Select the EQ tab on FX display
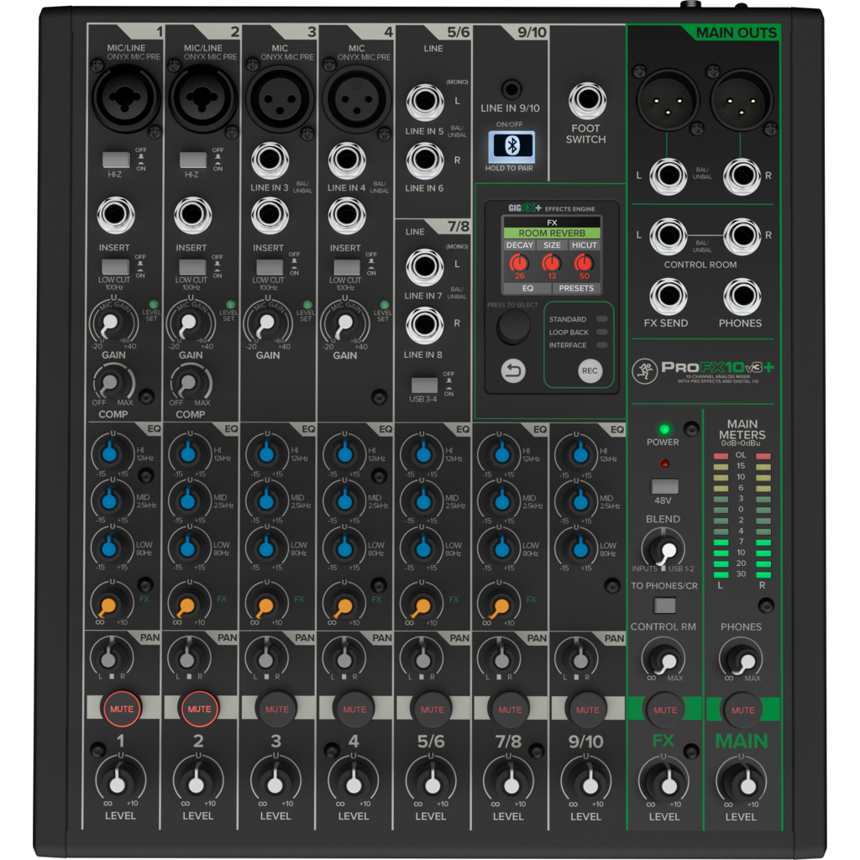The width and height of the screenshot is (860, 860). [519, 288]
